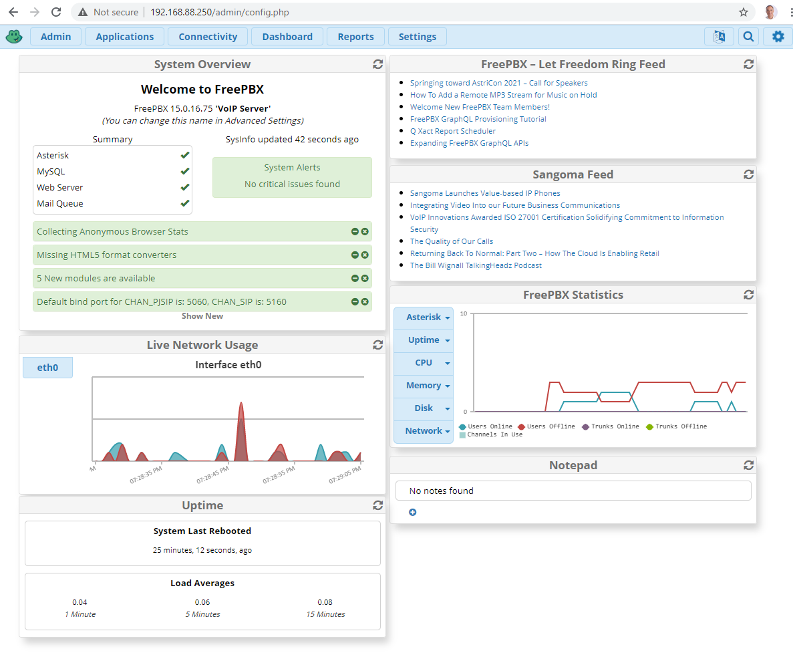The height and width of the screenshot is (655, 793).
Task: Refresh the FreePBX Let Freedom Ring Feed panel
Action: point(748,64)
